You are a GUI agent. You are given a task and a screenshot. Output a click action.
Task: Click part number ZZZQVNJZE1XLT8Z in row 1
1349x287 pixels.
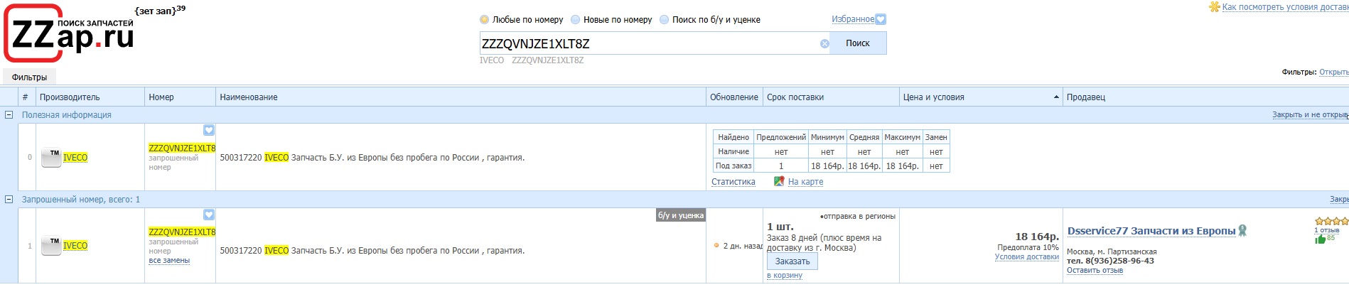click(182, 232)
